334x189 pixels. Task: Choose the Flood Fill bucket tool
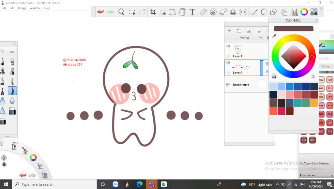[182, 12]
